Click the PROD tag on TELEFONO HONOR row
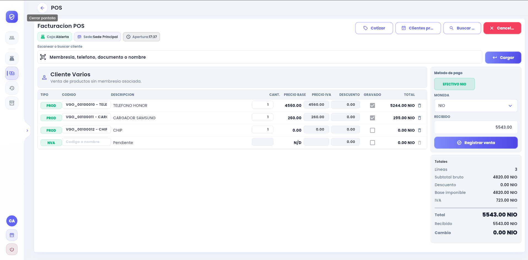 point(51,105)
